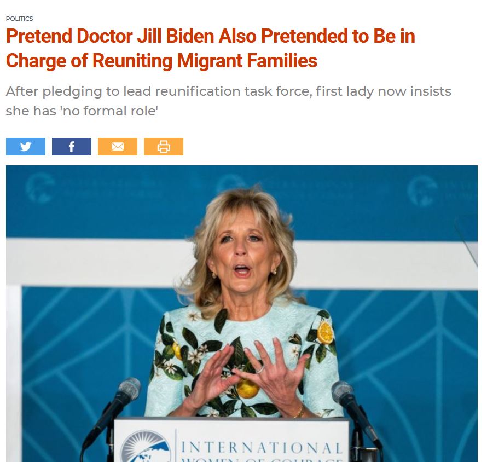This screenshot has width=487, height=462.
Task: Click the orange print button
Action: 164,147
